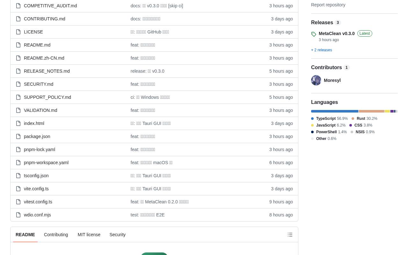Open the MIT license tab
Image resolution: width=408 pixels, height=255 pixels.
(x=89, y=235)
